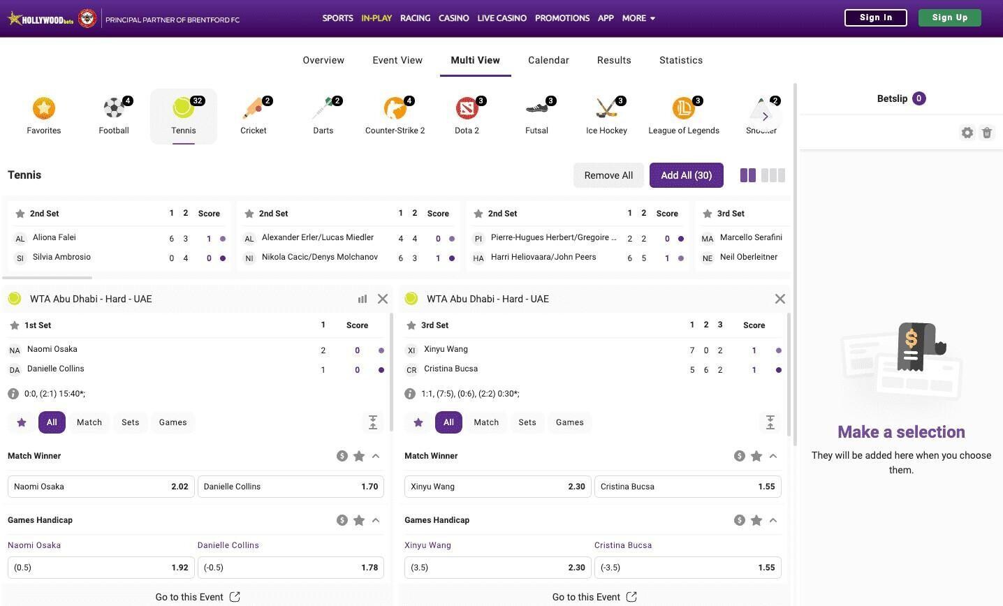Open the Favorites sport category
Screen dimensions: 1003x606
[x=43, y=116]
